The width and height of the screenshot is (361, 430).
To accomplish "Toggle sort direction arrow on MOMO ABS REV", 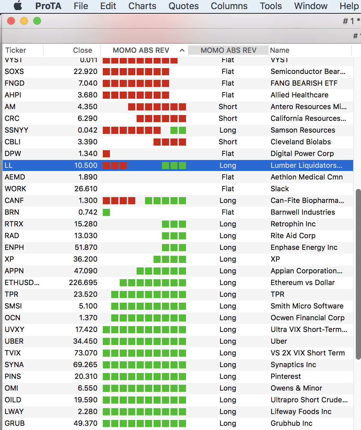I will tap(182, 50).
